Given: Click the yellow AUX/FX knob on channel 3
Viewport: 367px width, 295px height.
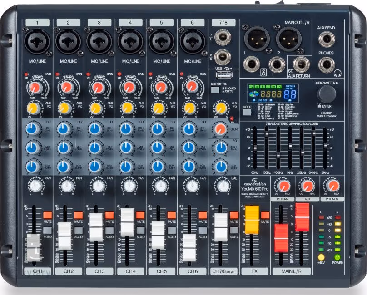Looking at the screenshot, I should (95, 108).
